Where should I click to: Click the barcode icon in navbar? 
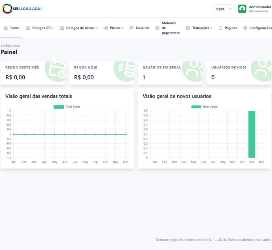[x=62, y=28]
